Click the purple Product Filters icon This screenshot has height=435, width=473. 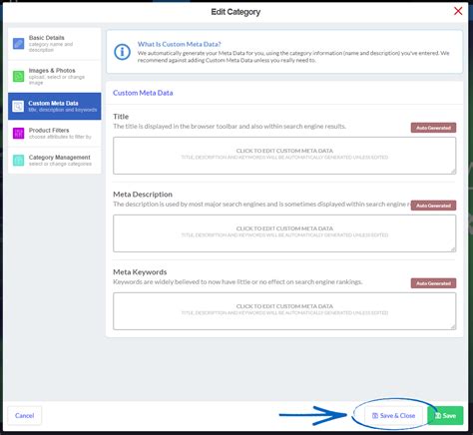point(18,133)
